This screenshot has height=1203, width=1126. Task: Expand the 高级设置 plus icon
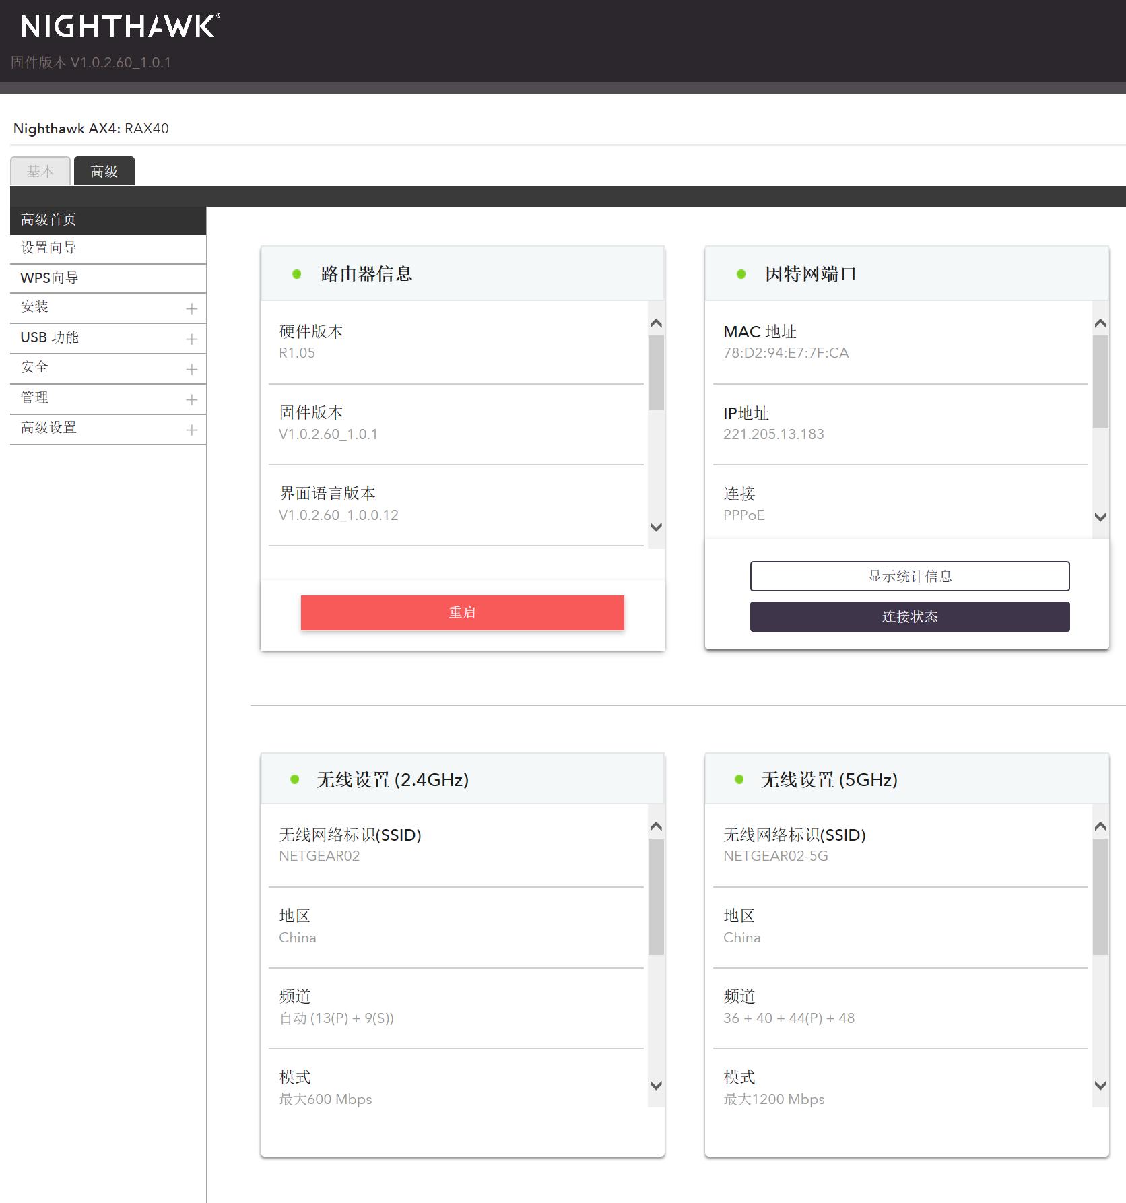pos(191,430)
